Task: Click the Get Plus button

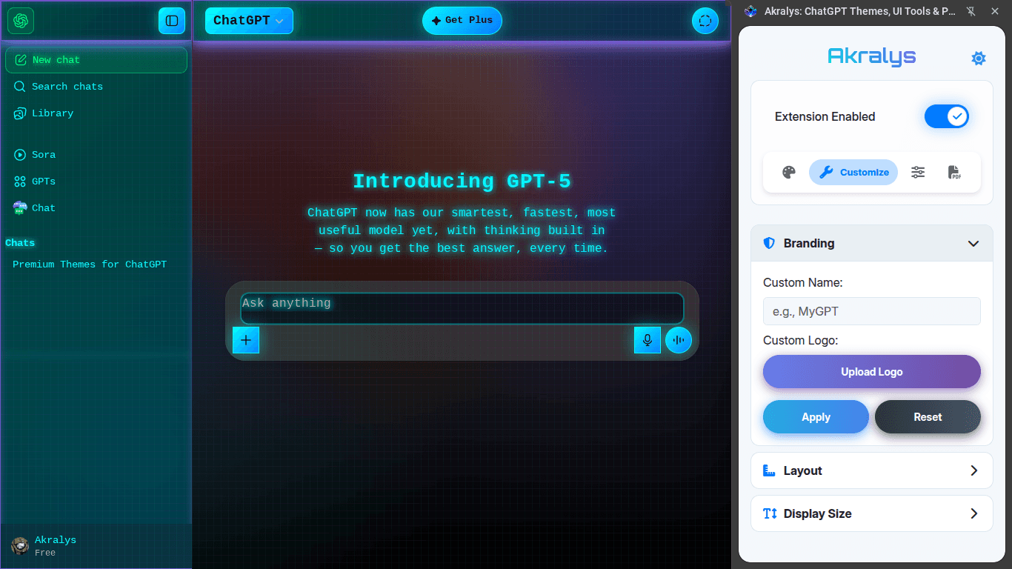Action: point(462,21)
